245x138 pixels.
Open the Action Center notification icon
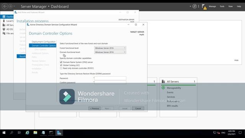pyautogui.click(x=240, y=133)
